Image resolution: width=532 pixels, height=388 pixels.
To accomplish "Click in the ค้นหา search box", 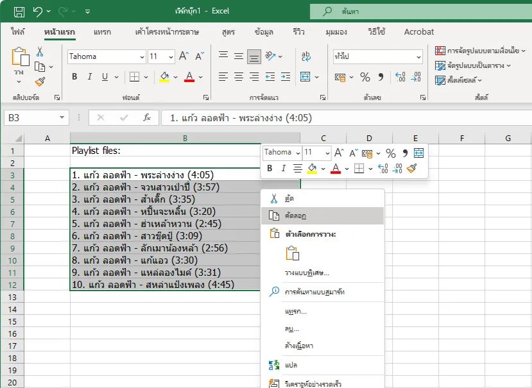I will 421,12.
